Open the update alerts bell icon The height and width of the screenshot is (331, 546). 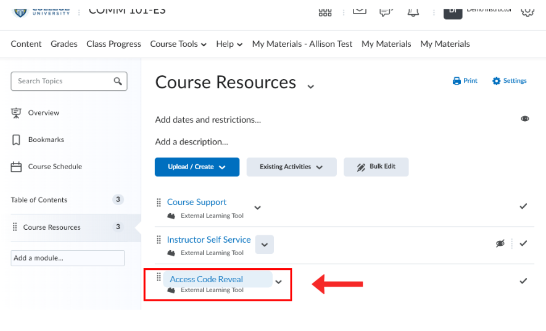pyautogui.click(x=413, y=12)
